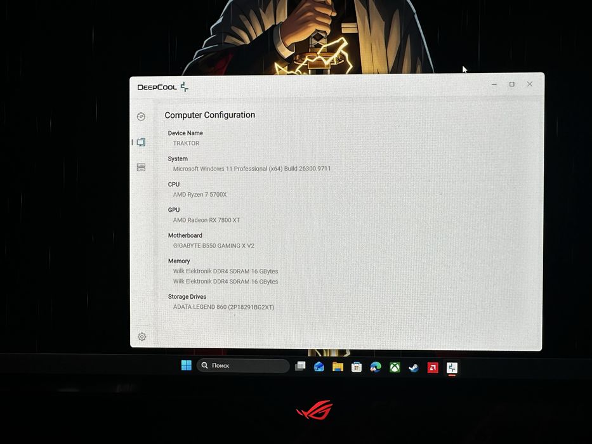Click the Microsoft Windows 11 Professional build text
Viewport: 592px width, 444px height.
click(x=252, y=169)
